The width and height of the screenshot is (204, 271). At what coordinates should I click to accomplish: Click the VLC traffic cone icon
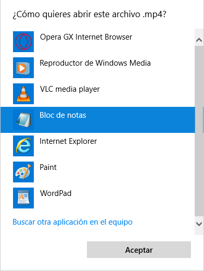pyautogui.click(x=23, y=94)
